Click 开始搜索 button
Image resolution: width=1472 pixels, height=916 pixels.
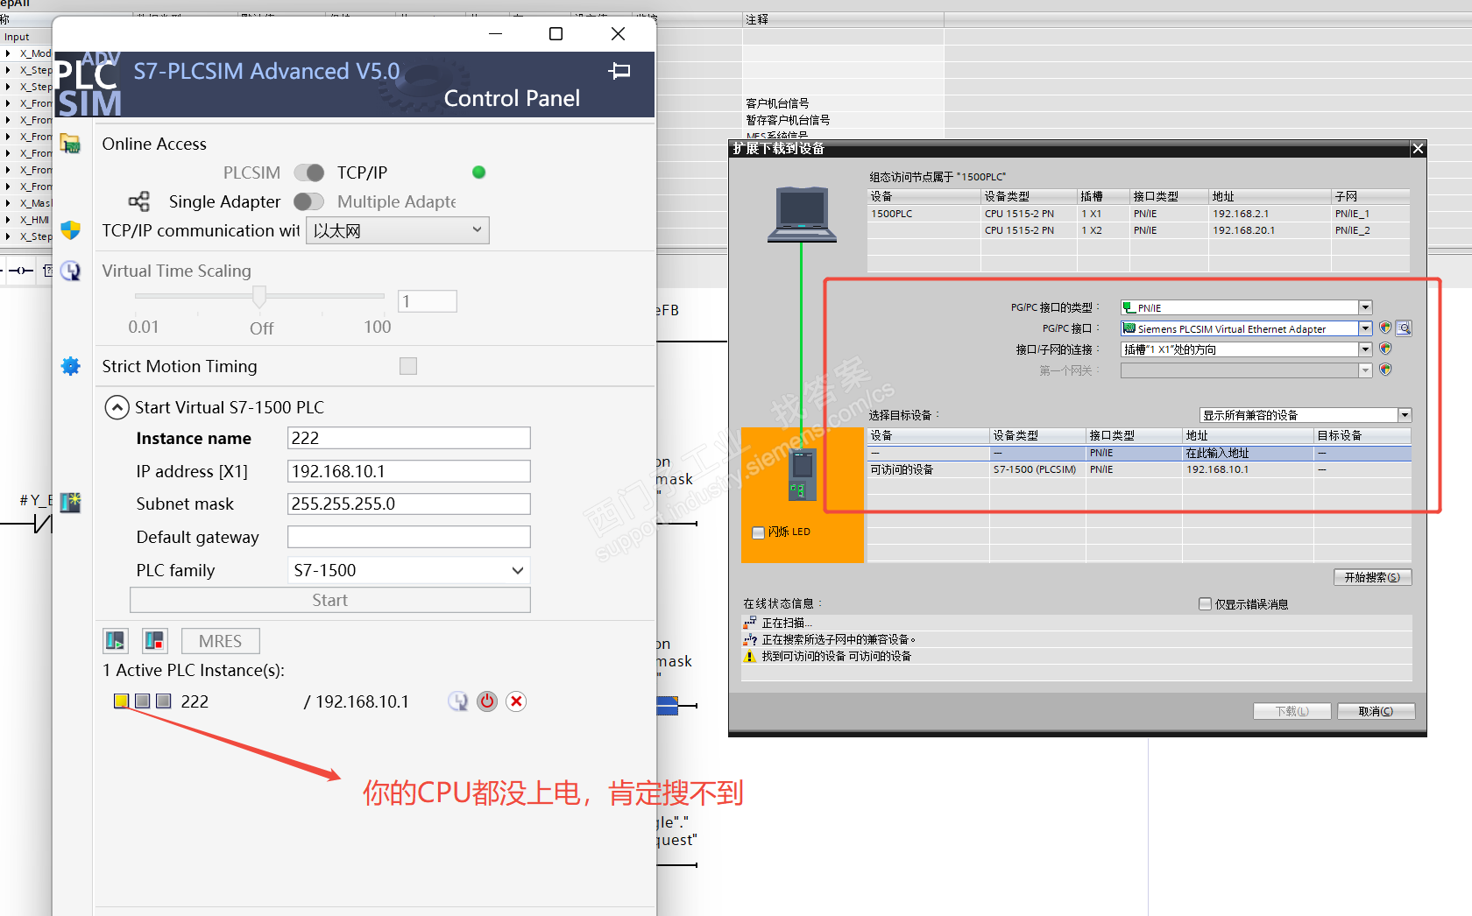(x=1372, y=577)
